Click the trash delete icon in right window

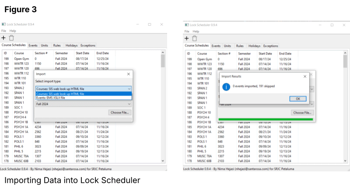195,38
